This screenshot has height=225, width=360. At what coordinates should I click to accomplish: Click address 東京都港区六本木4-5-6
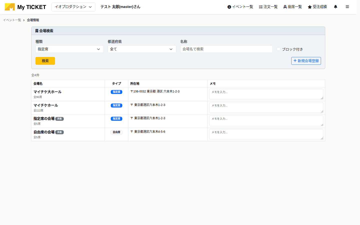pos(148,132)
